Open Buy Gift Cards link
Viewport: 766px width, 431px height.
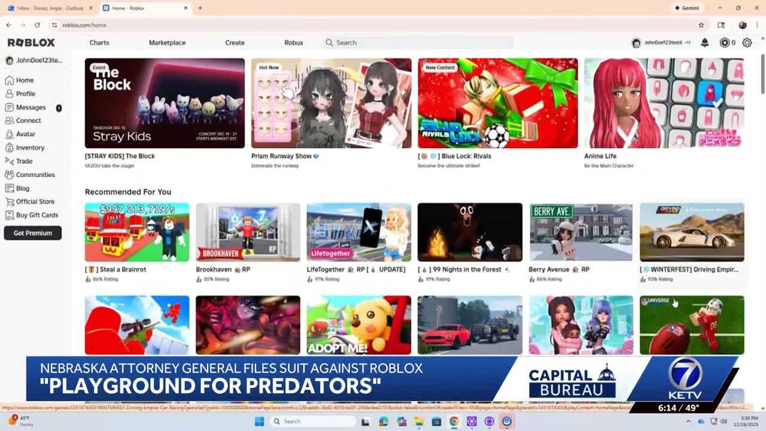pyautogui.click(x=37, y=215)
